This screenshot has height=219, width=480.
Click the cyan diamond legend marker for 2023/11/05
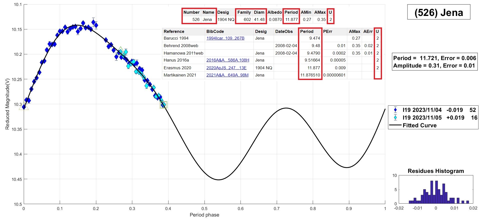(x=395, y=118)
